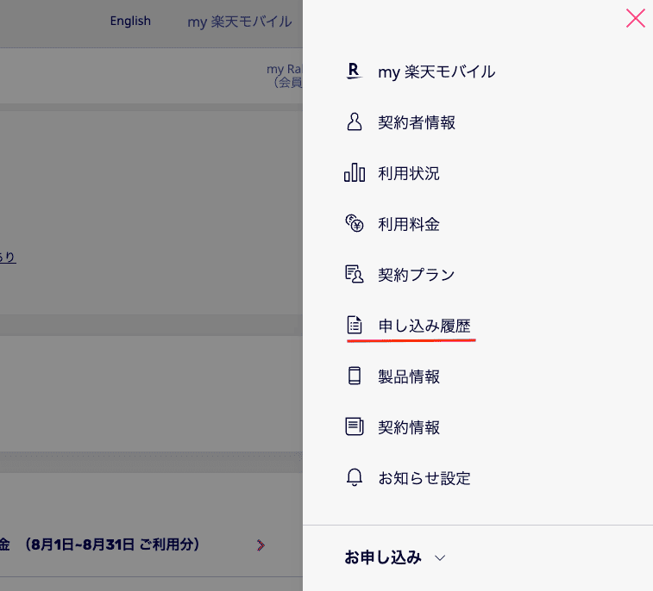Viewport: 653px width, 591px height.
Task: Go to 利用料金 menu item
Action: (409, 224)
